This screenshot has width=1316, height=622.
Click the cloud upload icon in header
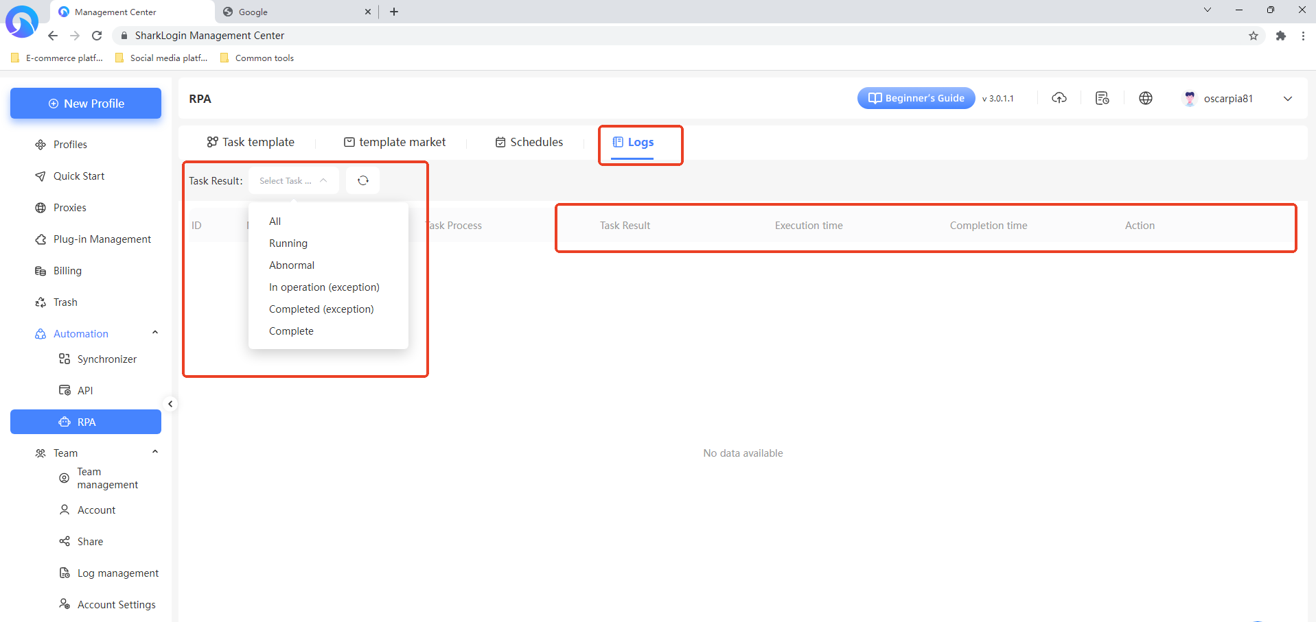coord(1059,98)
